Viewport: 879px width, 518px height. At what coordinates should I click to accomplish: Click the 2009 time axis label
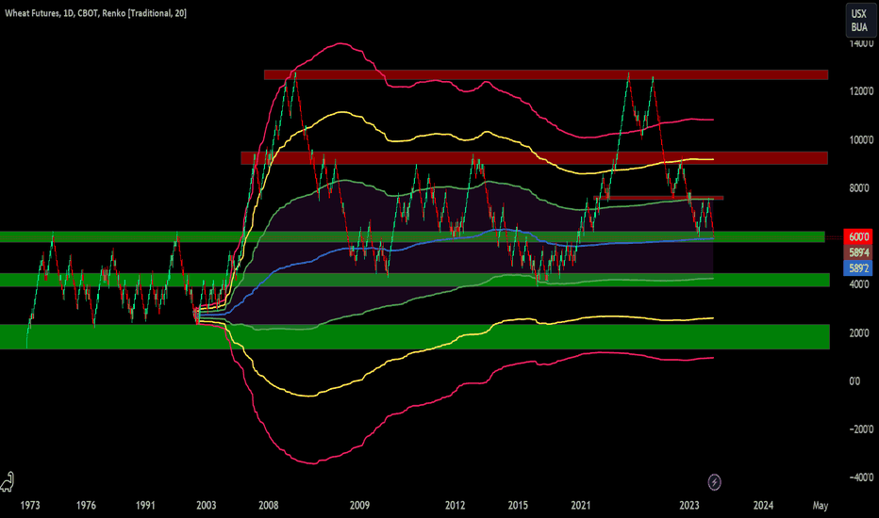[359, 505]
